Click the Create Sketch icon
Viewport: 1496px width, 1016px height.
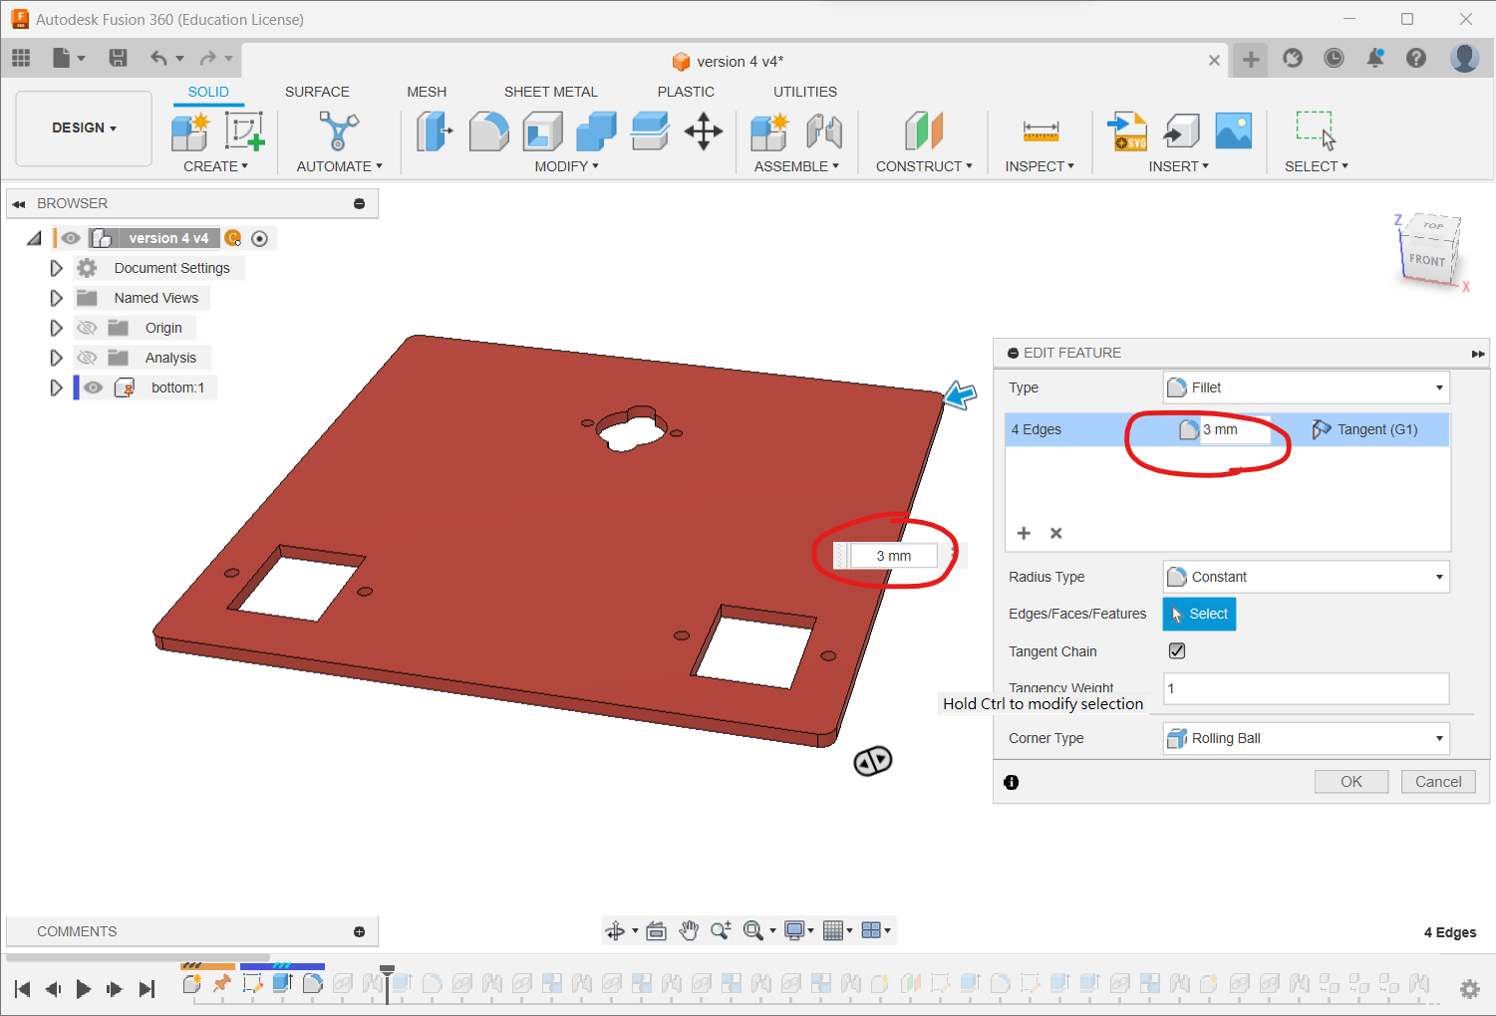pos(244,131)
